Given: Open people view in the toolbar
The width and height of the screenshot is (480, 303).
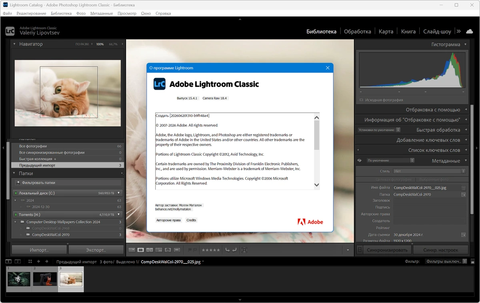Looking at the screenshot, I should click(x=168, y=250).
